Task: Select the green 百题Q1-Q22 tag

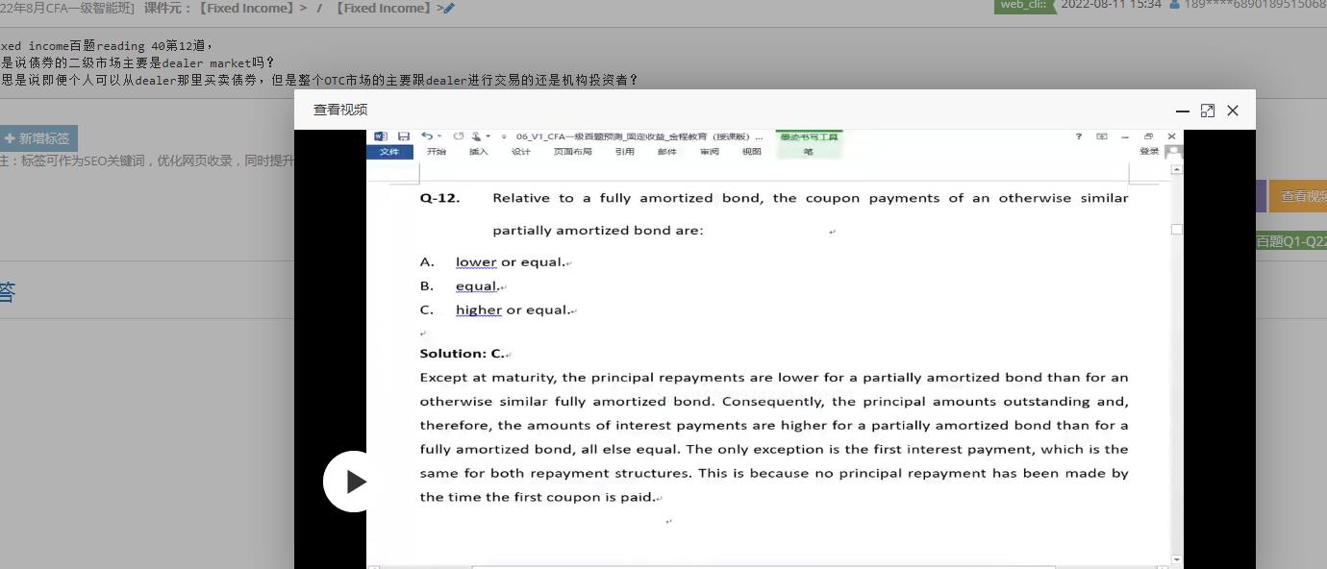Action: (x=1290, y=241)
